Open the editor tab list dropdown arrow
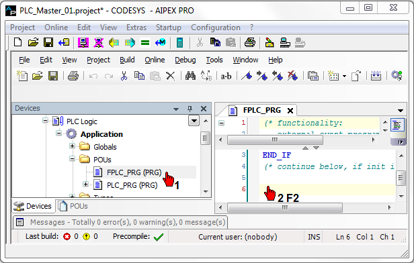414x263 pixels. pos(401,111)
